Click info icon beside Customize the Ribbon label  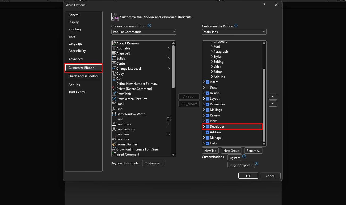tap(236, 26)
